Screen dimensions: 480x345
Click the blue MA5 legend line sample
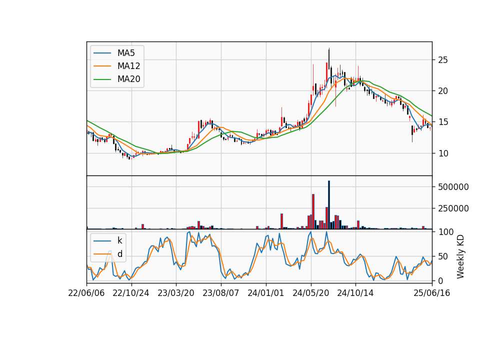[102, 53]
